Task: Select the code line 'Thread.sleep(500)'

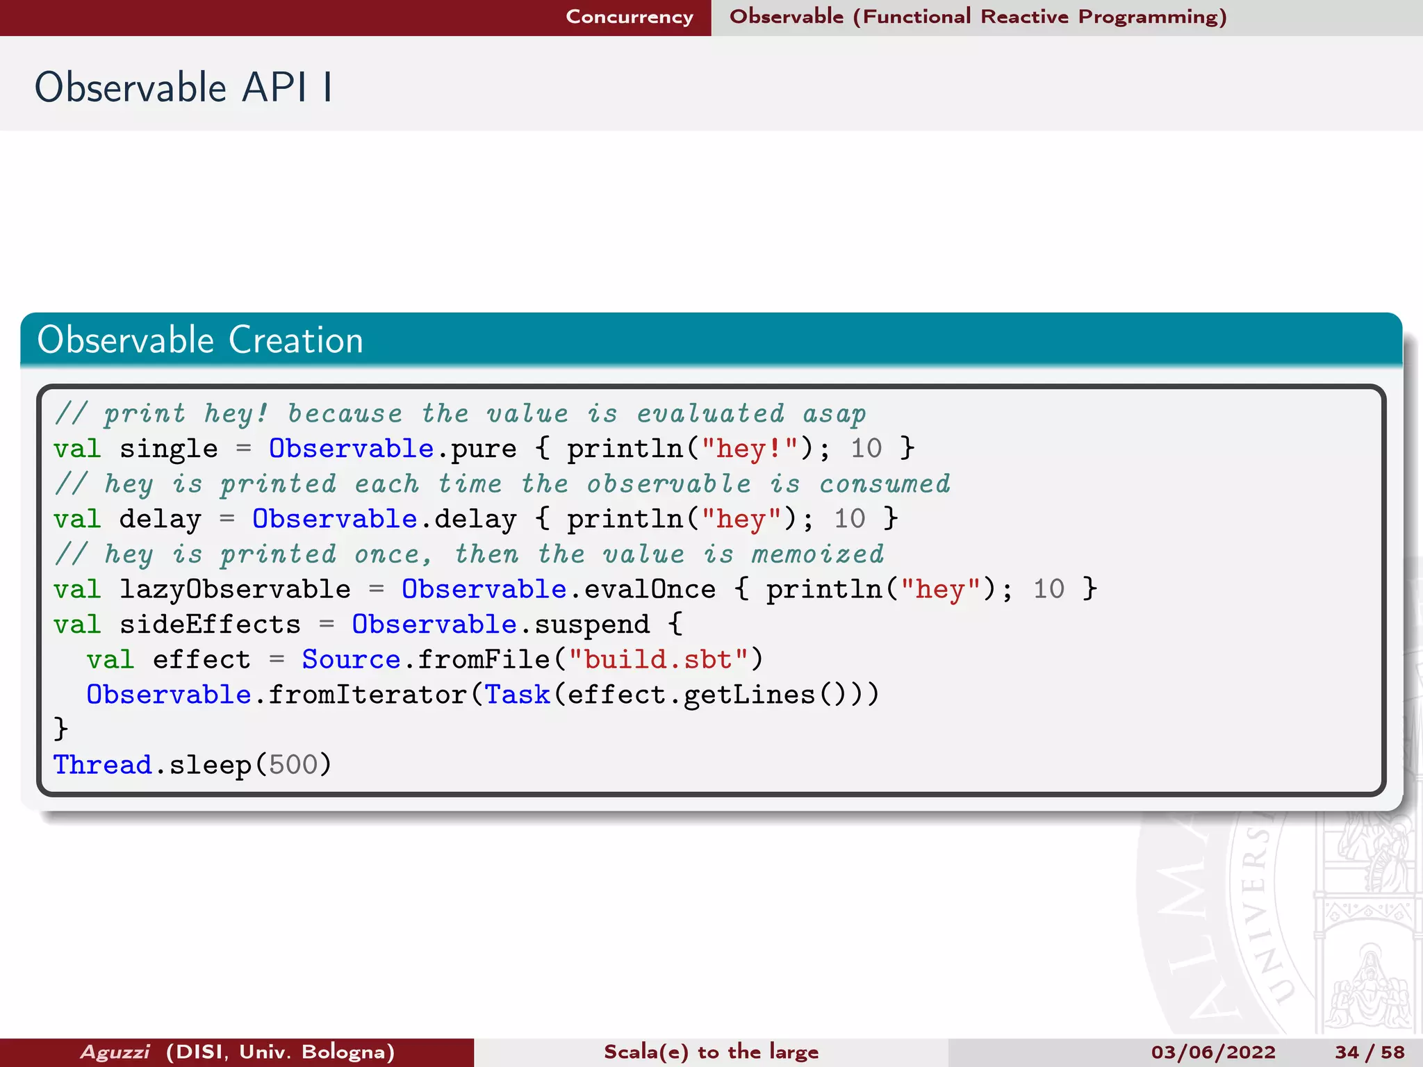Action: coord(192,765)
